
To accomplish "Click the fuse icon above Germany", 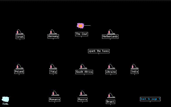I will pyautogui.click(x=53, y=32).
